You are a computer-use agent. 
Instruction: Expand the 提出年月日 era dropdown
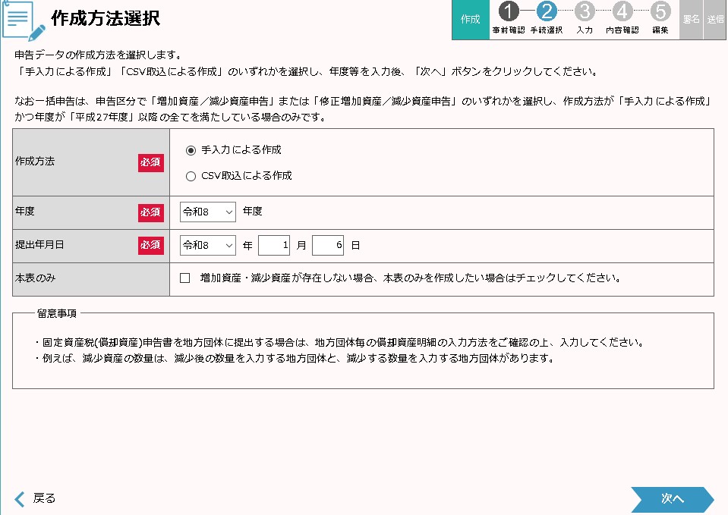(x=208, y=246)
